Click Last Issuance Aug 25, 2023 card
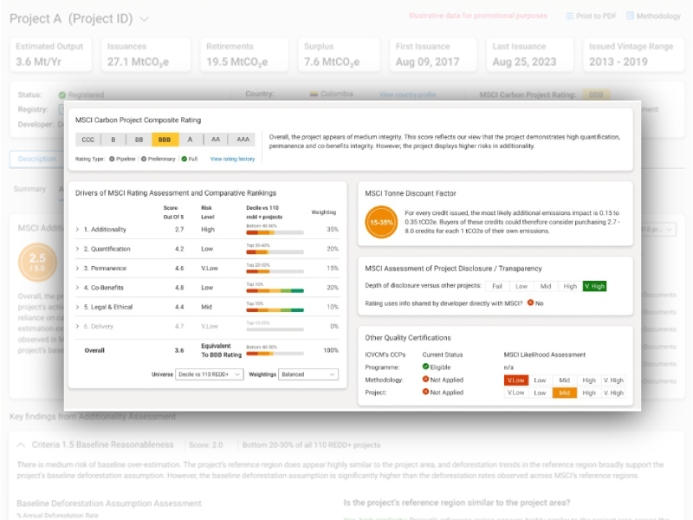 [530, 55]
